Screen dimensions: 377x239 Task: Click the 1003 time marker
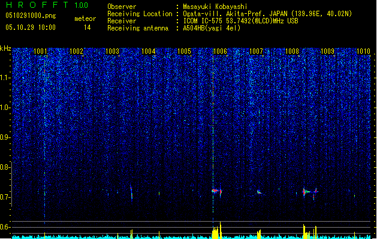[112, 51]
